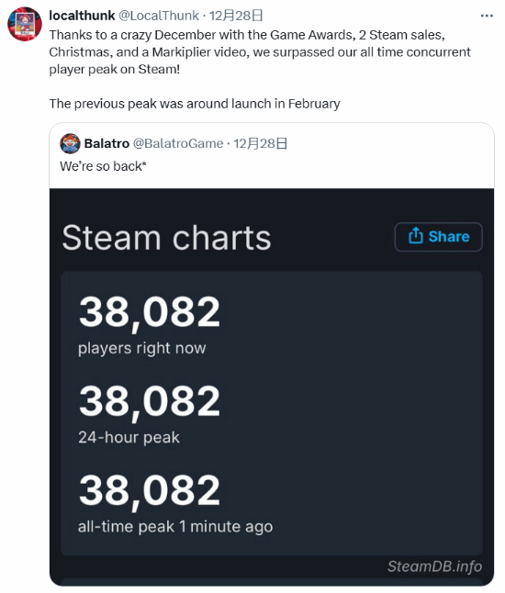Click the SteamDB.info watermark
Image resolution: width=505 pixels, height=593 pixels.
[434, 566]
